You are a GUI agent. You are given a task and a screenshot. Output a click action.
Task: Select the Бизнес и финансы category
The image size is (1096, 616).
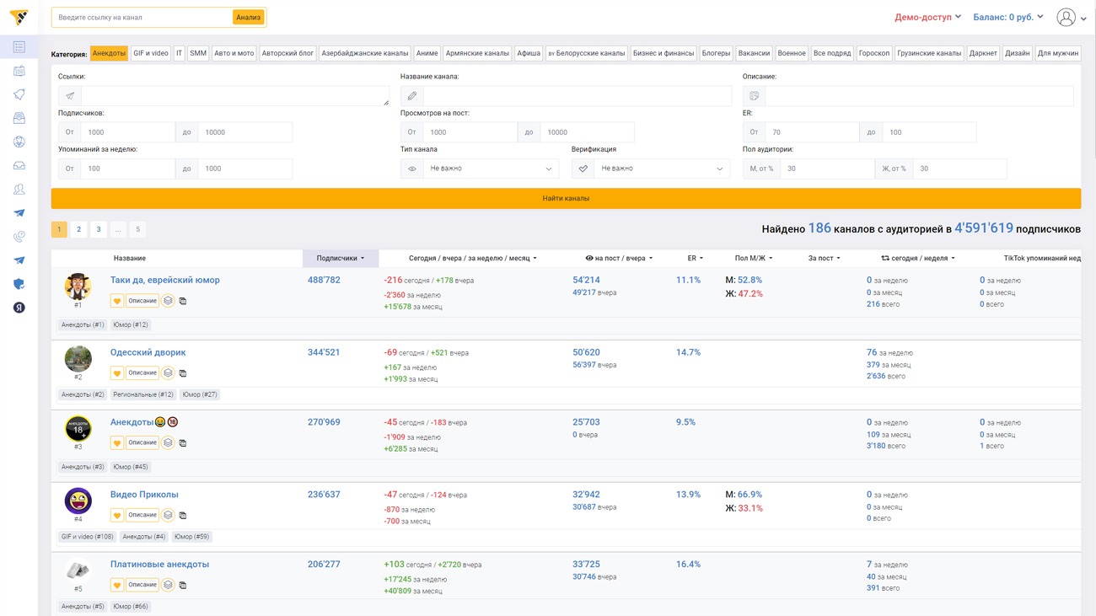(663, 53)
